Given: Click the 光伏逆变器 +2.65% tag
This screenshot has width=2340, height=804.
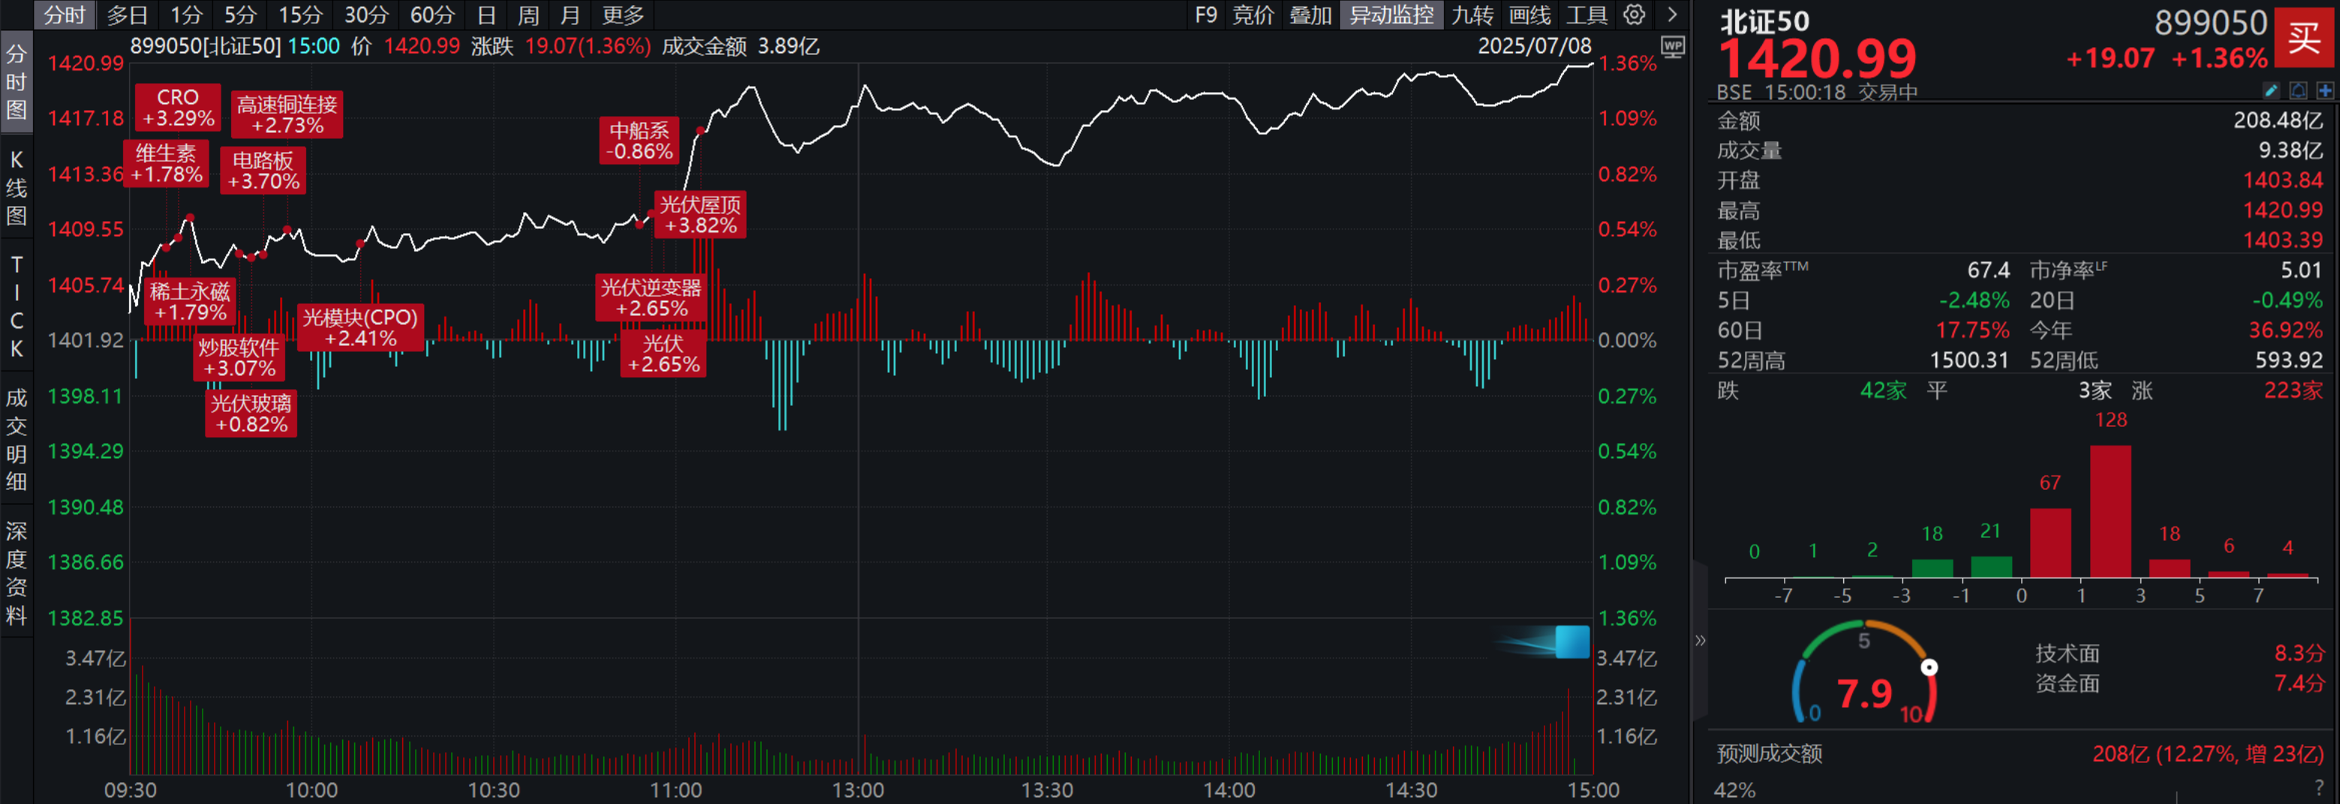Looking at the screenshot, I should coord(651,298).
